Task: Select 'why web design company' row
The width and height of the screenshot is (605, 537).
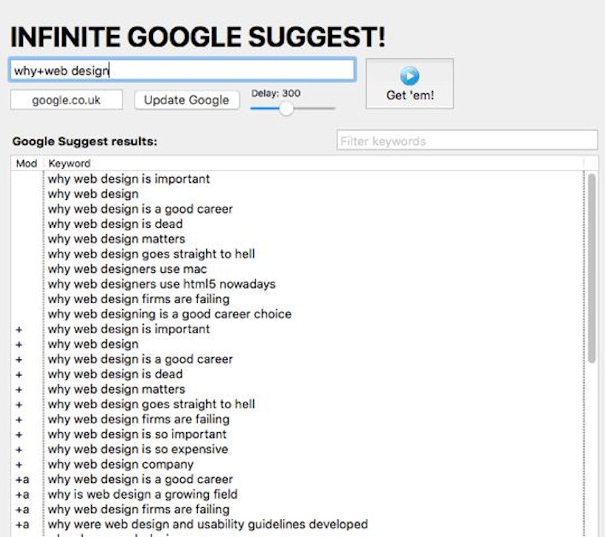Action: (x=120, y=464)
